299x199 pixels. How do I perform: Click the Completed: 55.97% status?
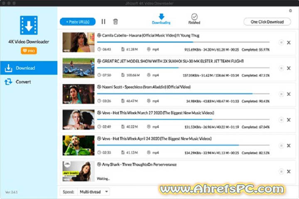click(256, 50)
